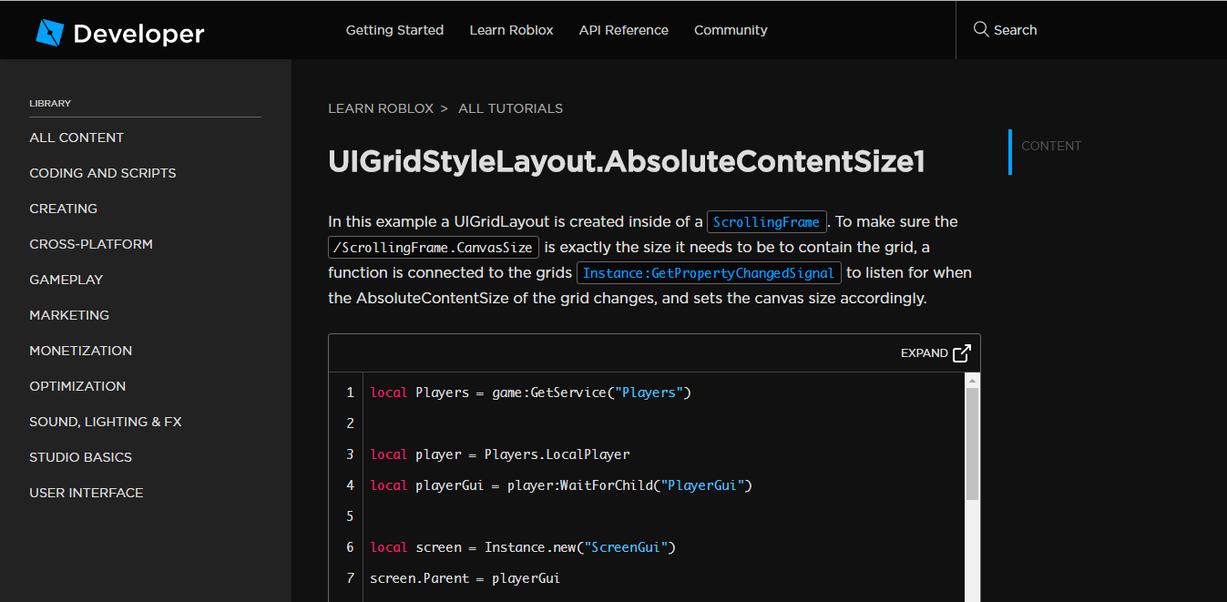
Task: Open the Creating category
Action: click(x=63, y=209)
